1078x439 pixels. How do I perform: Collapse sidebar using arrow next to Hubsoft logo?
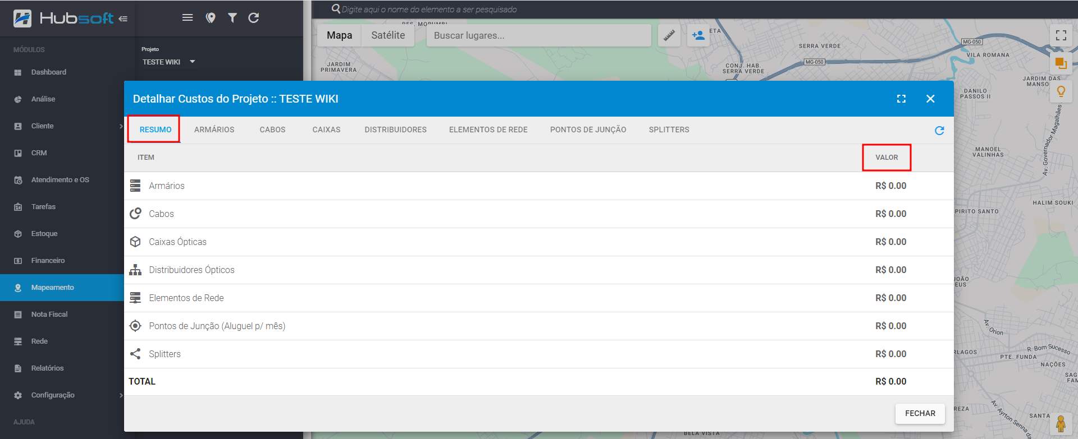123,19
